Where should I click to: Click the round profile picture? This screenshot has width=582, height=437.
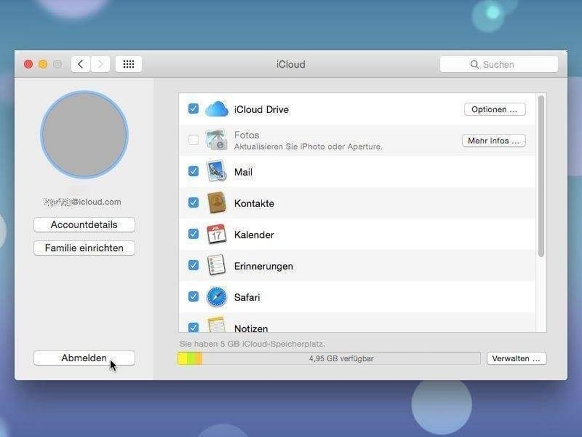pyautogui.click(x=84, y=134)
